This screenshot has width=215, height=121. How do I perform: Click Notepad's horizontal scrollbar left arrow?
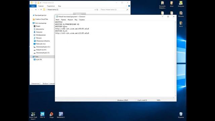(x=56, y=98)
